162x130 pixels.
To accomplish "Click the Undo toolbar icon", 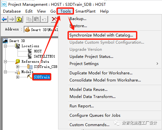I will point(44,19).
